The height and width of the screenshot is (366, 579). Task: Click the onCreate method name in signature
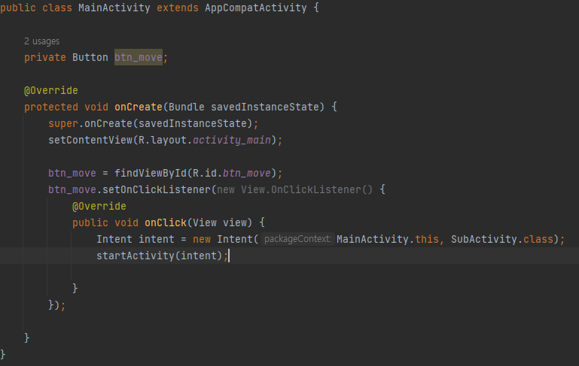139,107
